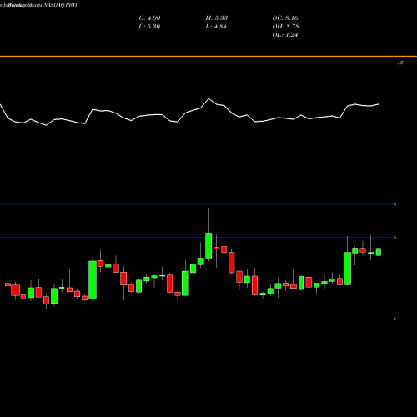Image resolution: width=417 pixels, height=417 pixels.
Task: Click the 'OH: 8.78' reading
Action: [x=285, y=27]
